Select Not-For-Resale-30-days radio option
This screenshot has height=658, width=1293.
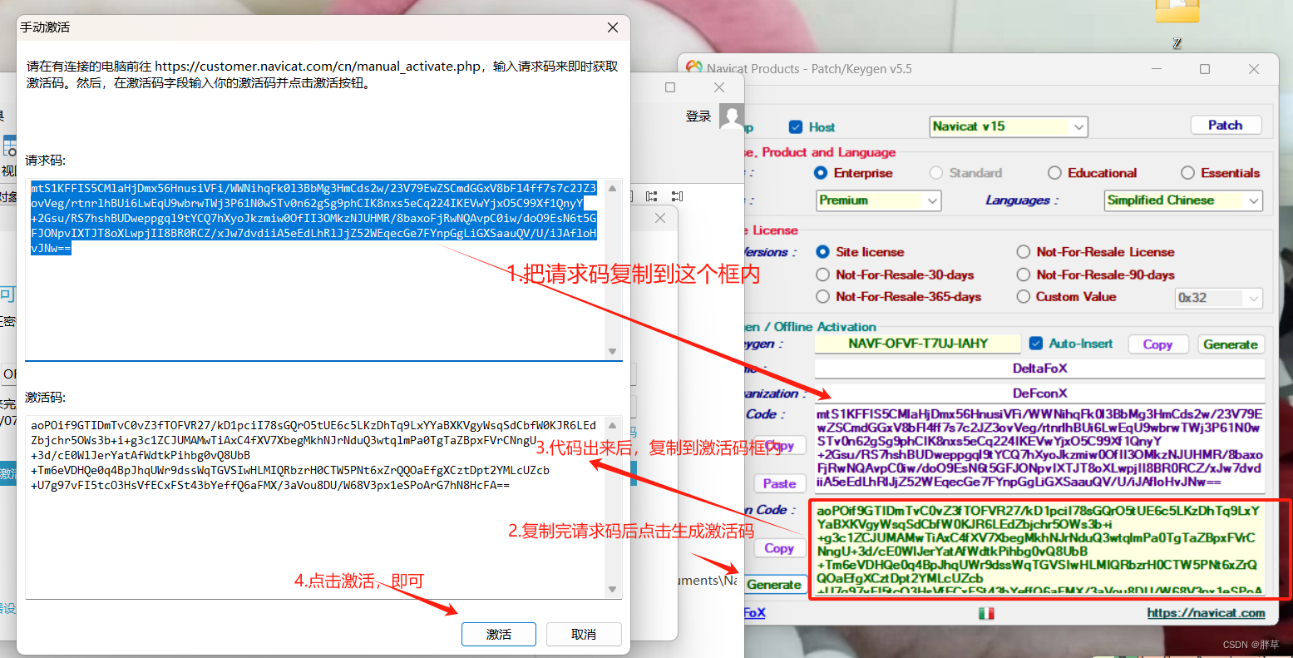[x=822, y=275]
